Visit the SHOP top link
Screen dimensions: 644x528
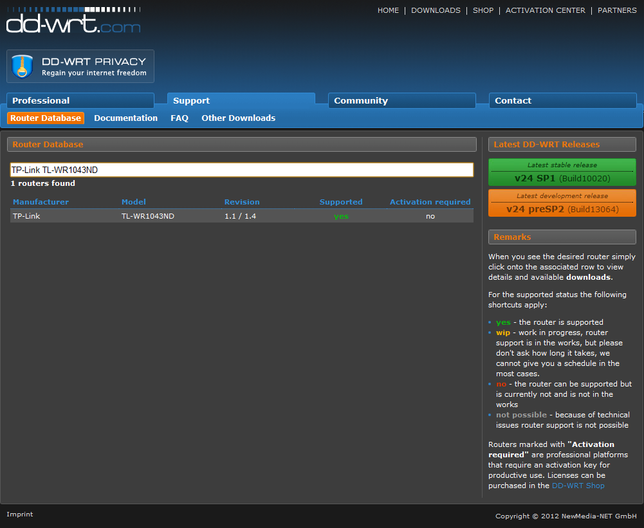coord(483,10)
